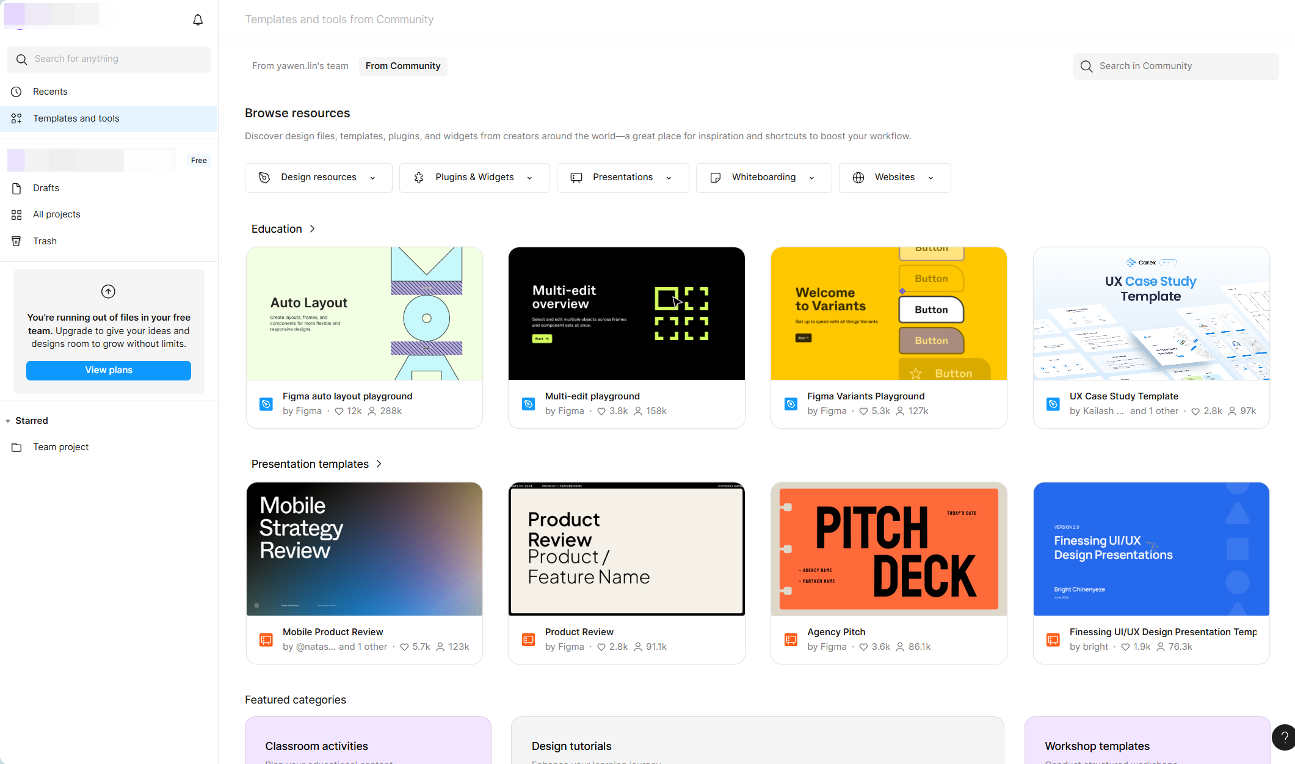Click slides icon beside Product Review
The image size is (1295, 764).
click(529, 639)
